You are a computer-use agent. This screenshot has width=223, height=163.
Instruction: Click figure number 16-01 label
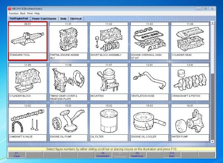(190, 106)
